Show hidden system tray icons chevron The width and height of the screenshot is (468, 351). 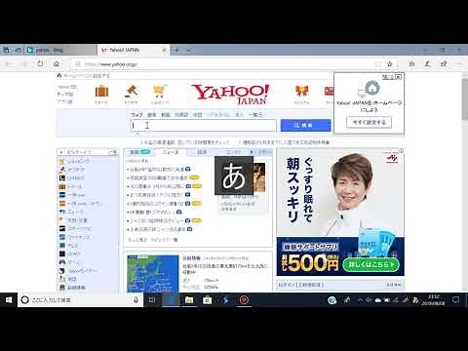360,300
